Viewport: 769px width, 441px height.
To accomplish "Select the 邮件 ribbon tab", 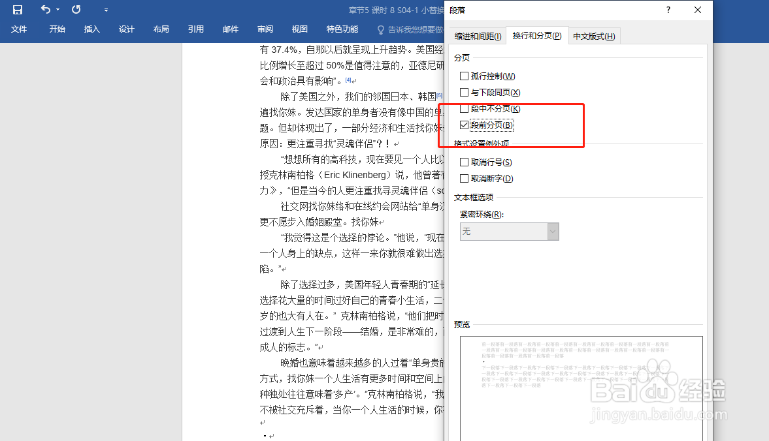I will click(231, 29).
